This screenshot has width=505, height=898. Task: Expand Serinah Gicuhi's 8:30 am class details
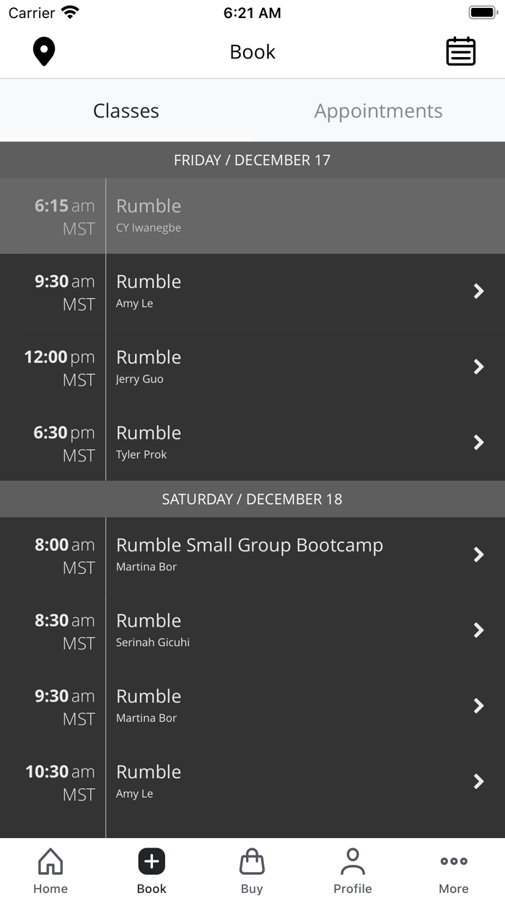252,630
